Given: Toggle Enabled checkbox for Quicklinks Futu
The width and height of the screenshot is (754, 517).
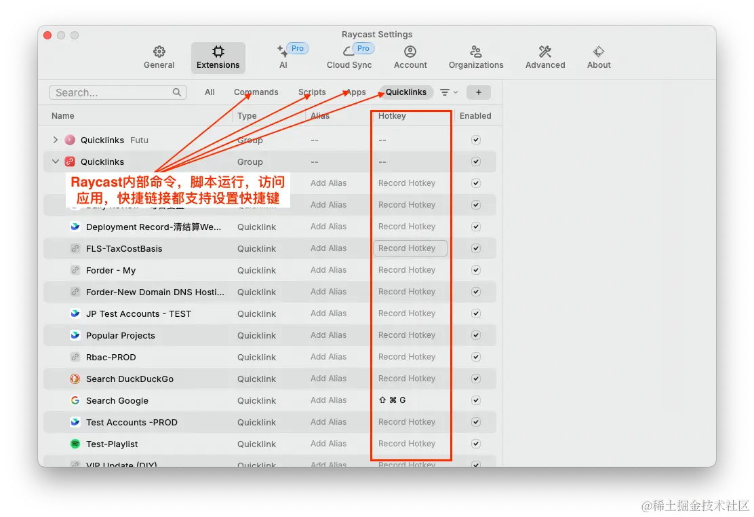Looking at the screenshot, I should (x=476, y=140).
